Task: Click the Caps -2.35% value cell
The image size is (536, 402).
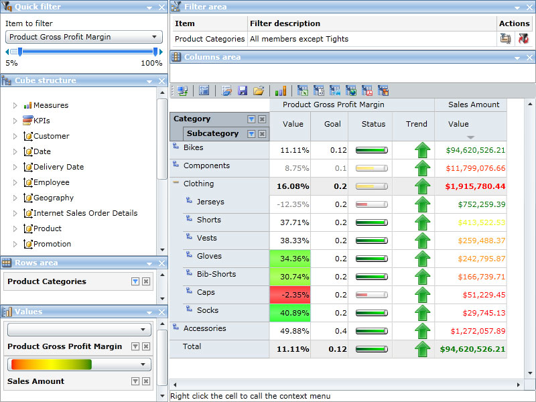Action: pyautogui.click(x=290, y=295)
